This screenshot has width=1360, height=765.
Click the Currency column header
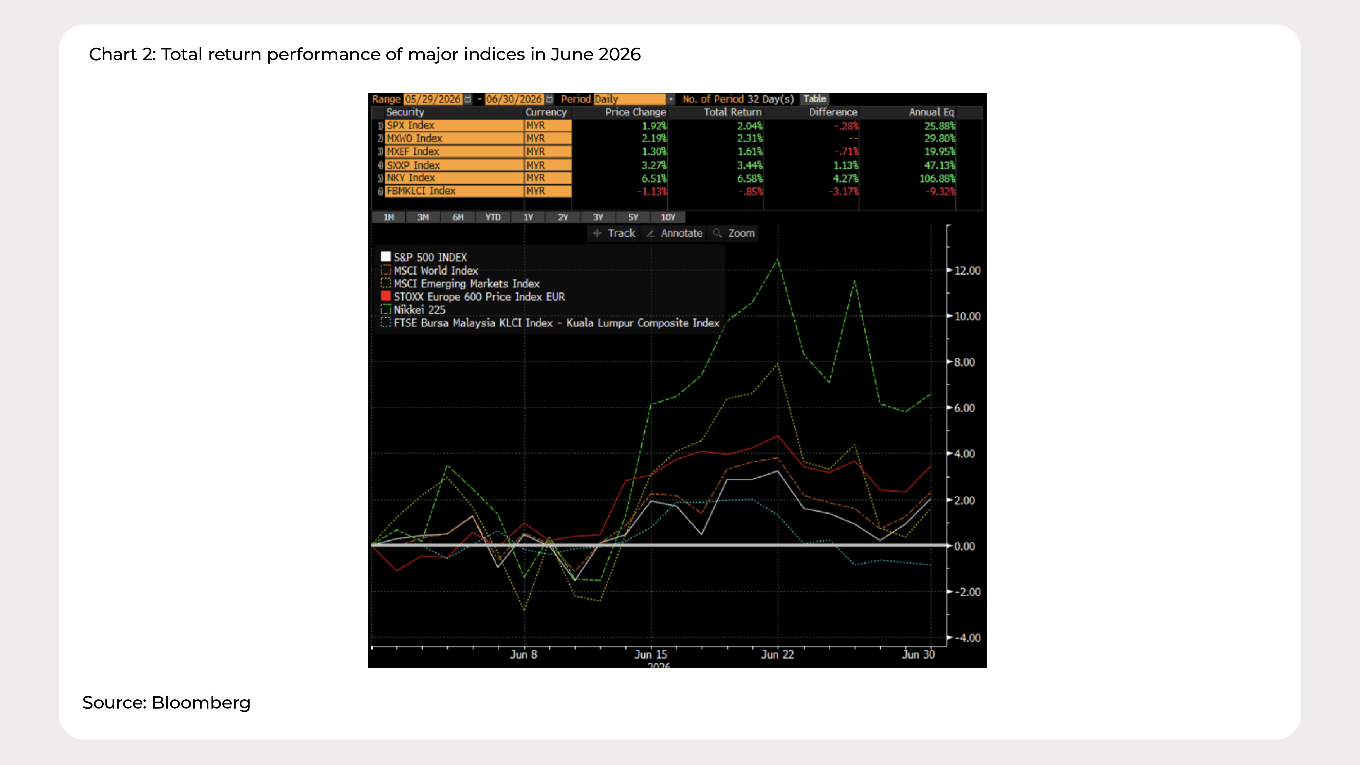546,113
